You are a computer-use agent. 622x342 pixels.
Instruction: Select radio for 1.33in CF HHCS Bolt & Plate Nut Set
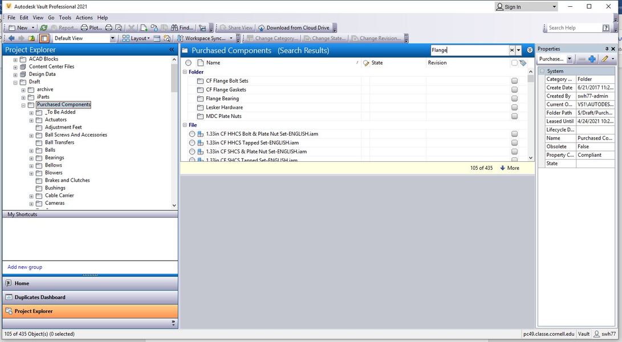coord(192,134)
